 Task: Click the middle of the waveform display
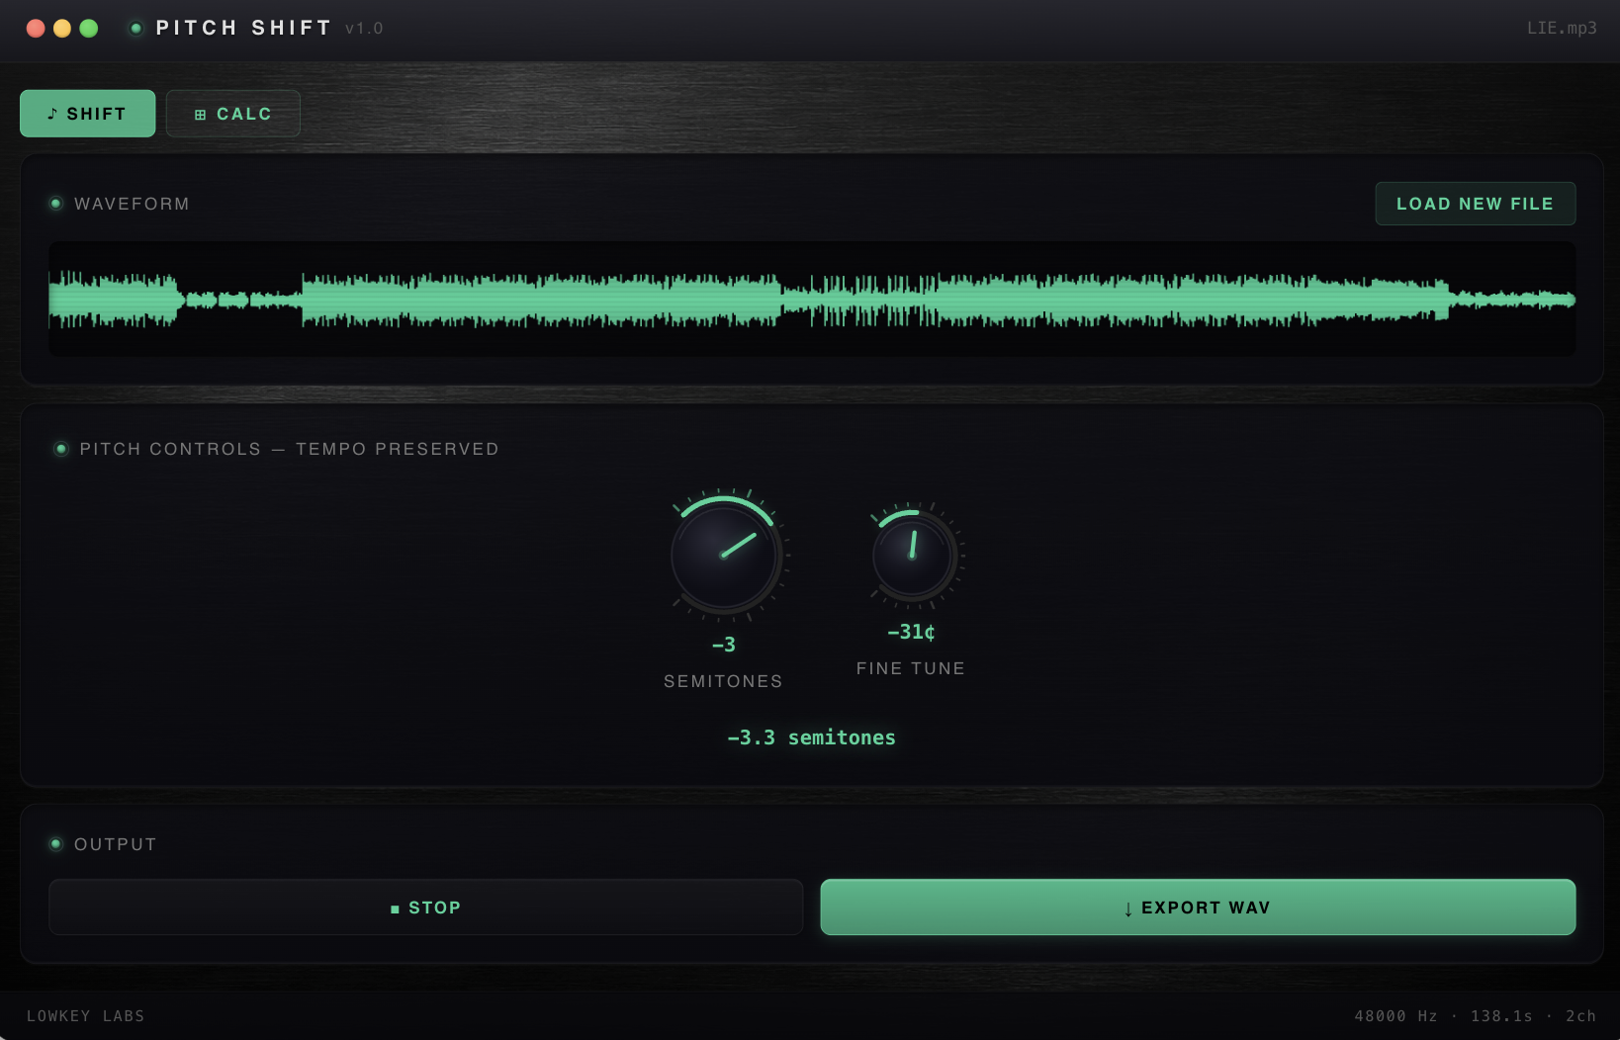(x=812, y=299)
